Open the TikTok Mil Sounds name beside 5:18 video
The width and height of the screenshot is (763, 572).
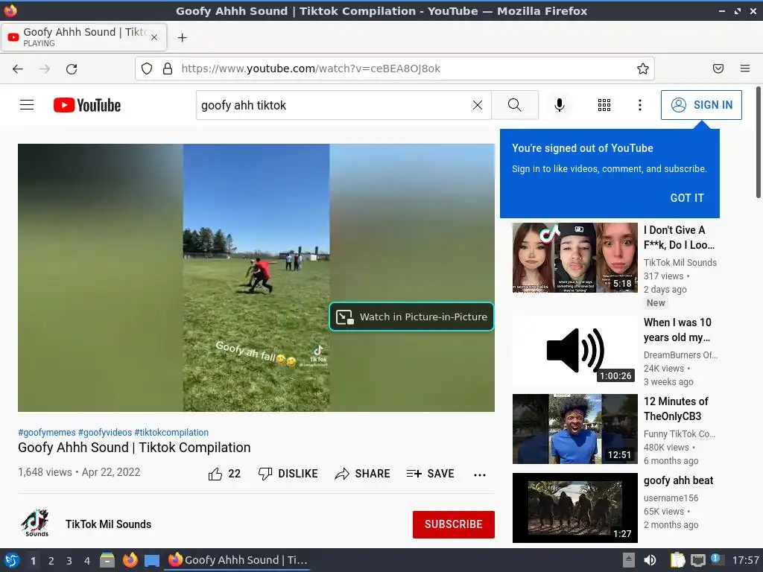[x=680, y=263]
